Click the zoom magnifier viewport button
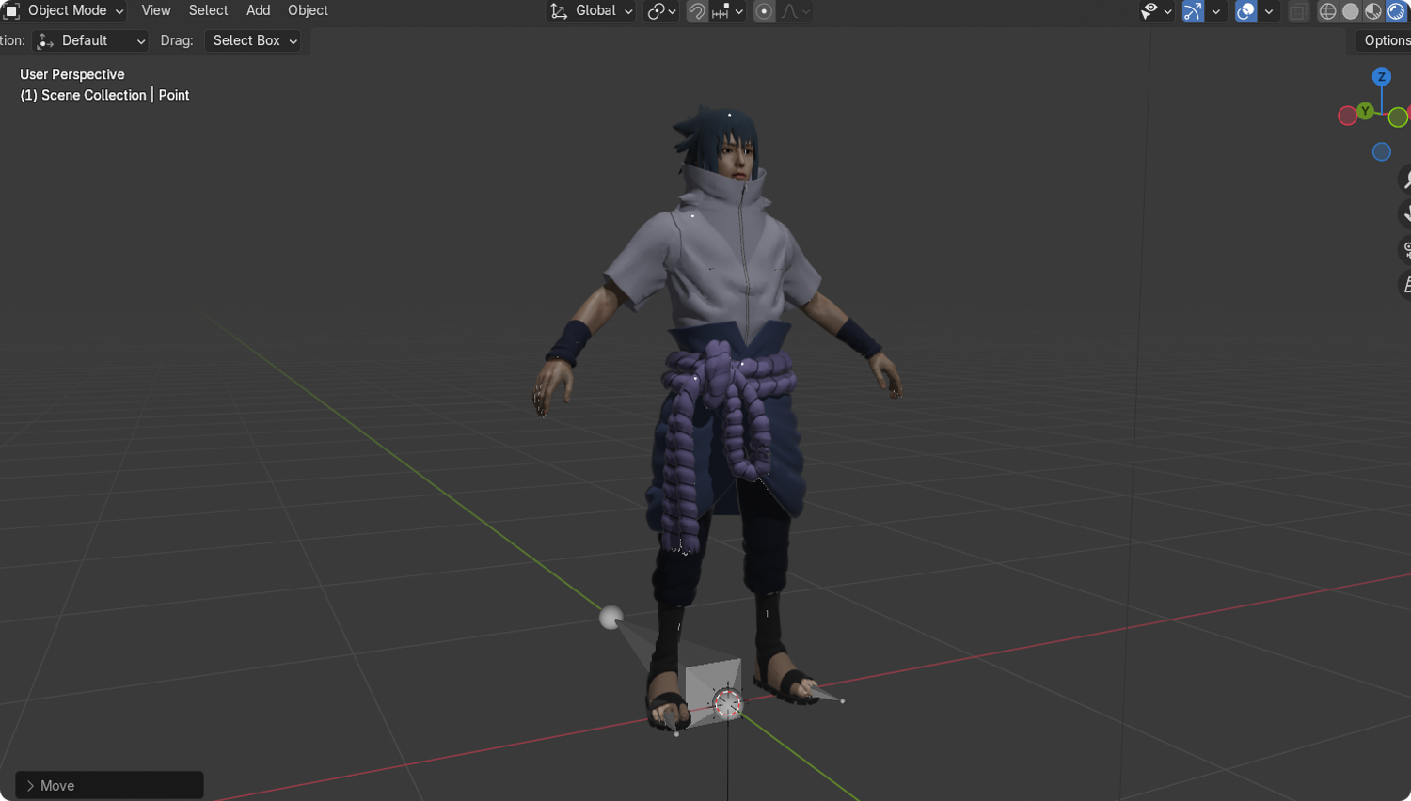This screenshot has height=801, width=1411. pyautogui.click(x=1406, y=180)
